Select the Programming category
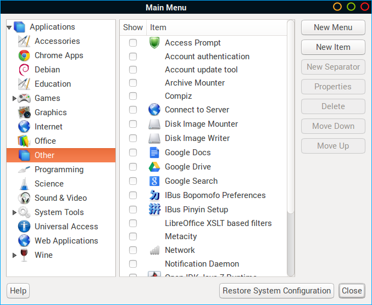The image size is (372, 305). 59,170
